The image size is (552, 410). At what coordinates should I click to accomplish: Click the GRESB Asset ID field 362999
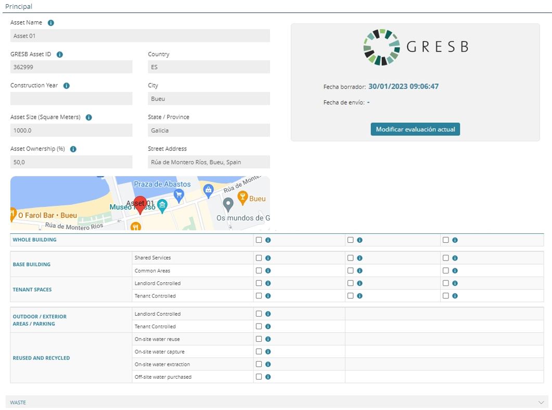click(x=71, y=67)
